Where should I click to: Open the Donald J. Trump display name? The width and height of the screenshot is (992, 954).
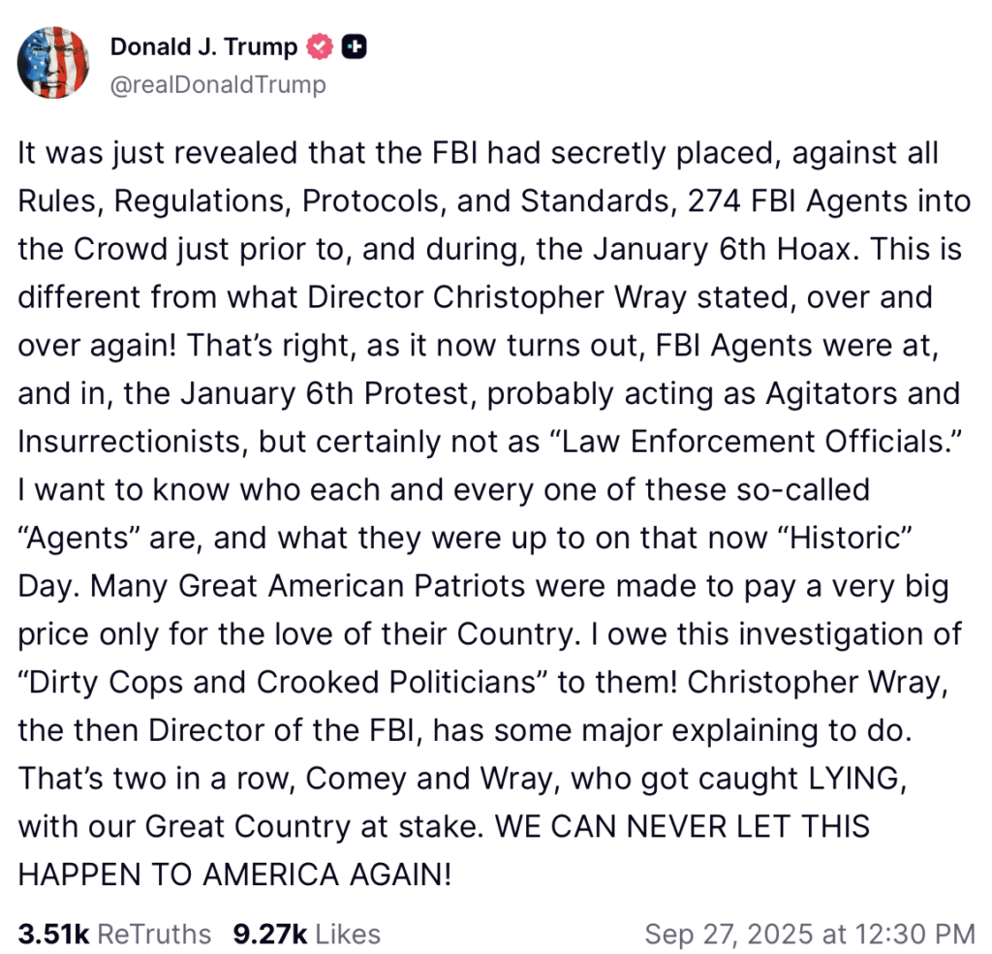click(203, 46)
